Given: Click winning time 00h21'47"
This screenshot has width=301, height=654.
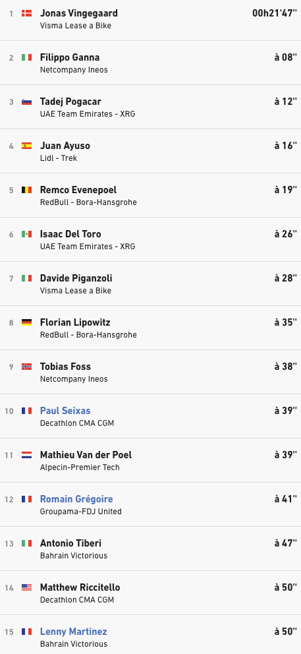Looking at the screenshot, I should [275, 13].
